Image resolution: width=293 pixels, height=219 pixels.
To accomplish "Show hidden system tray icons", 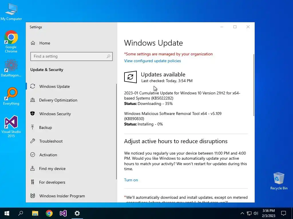I will click(242, 213).
